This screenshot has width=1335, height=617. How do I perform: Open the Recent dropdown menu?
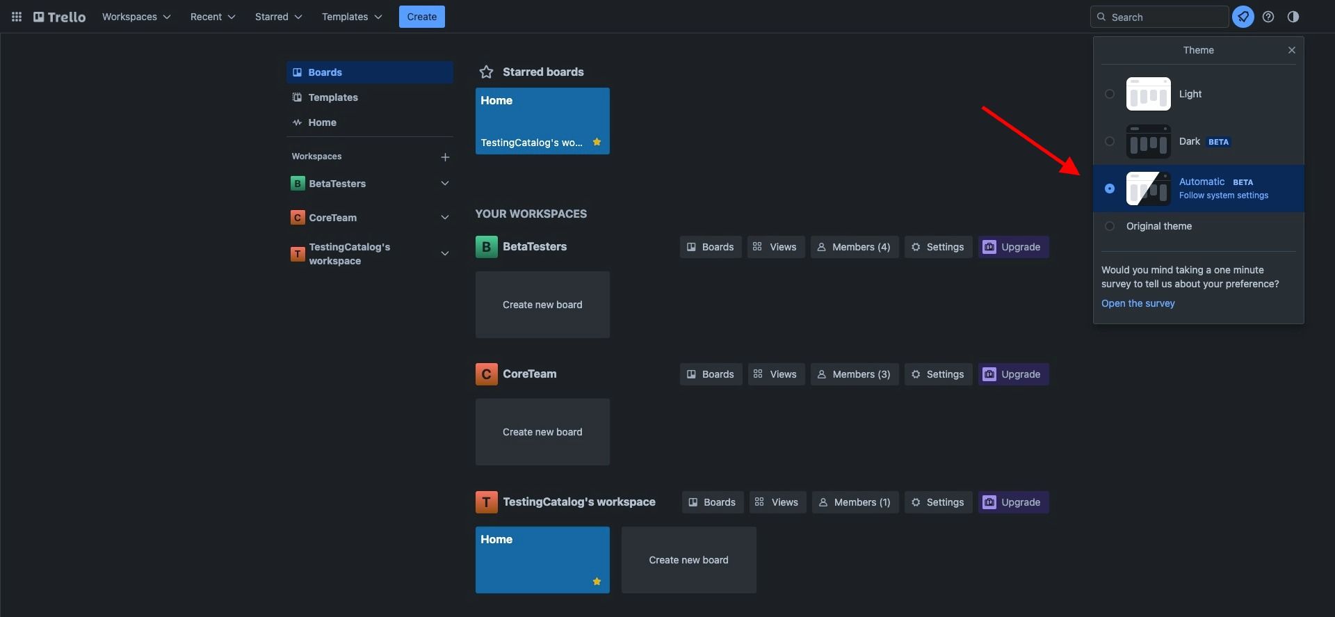(213, 17)
